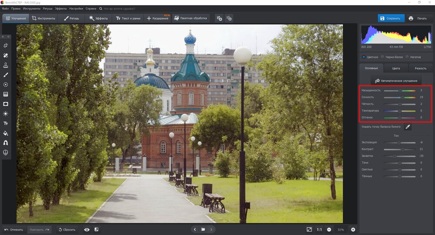
Task: Select the Черно-белое mode
Action: [392, 57]
